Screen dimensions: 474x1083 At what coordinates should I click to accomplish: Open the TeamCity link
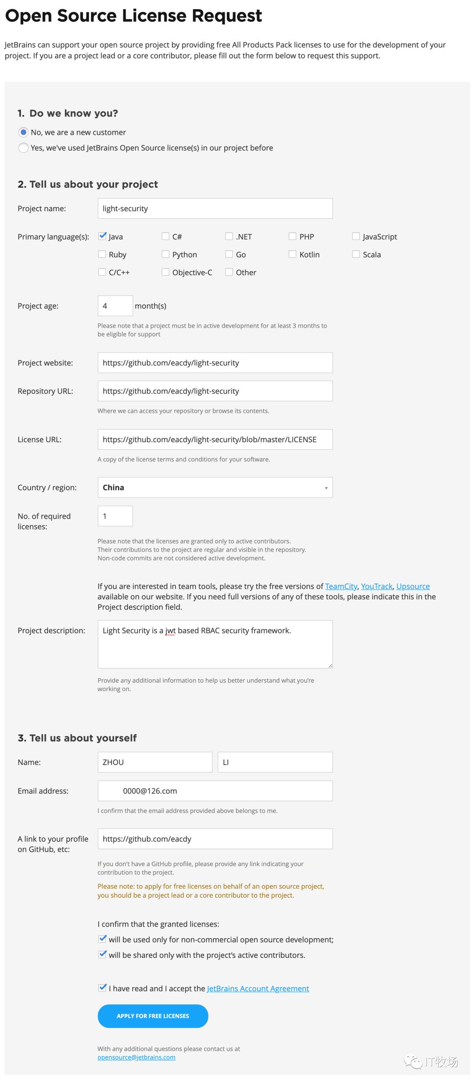click(x=341, y=586)
